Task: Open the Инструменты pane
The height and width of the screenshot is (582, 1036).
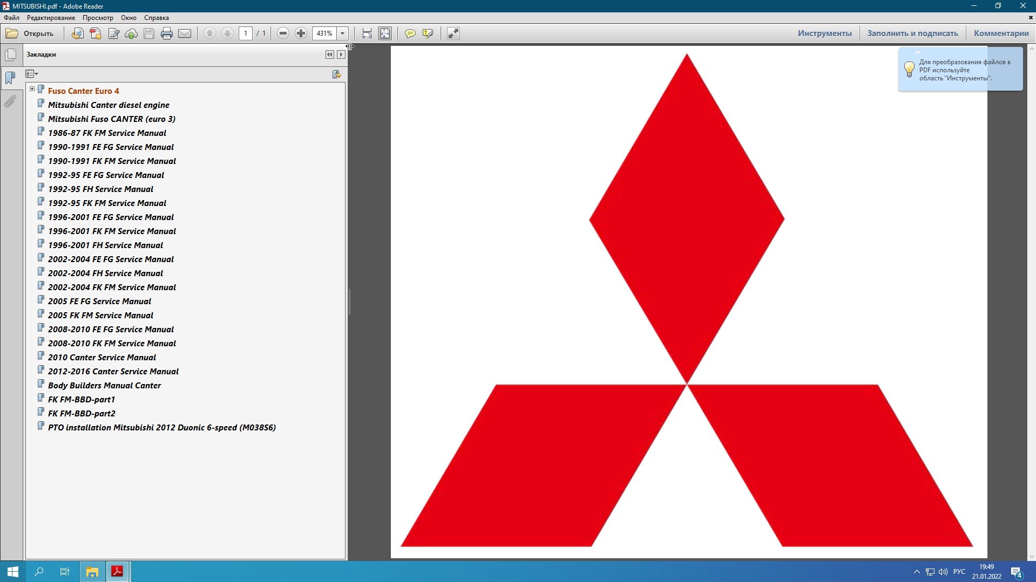Action: click(824, 33)
